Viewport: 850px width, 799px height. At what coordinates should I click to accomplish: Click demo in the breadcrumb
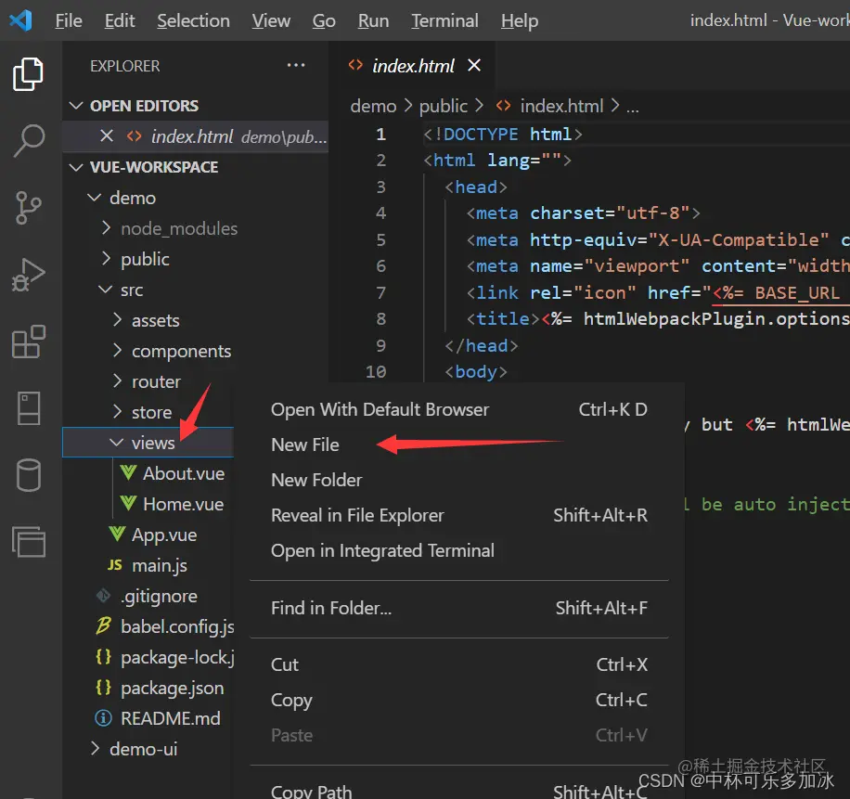(373, 106)
